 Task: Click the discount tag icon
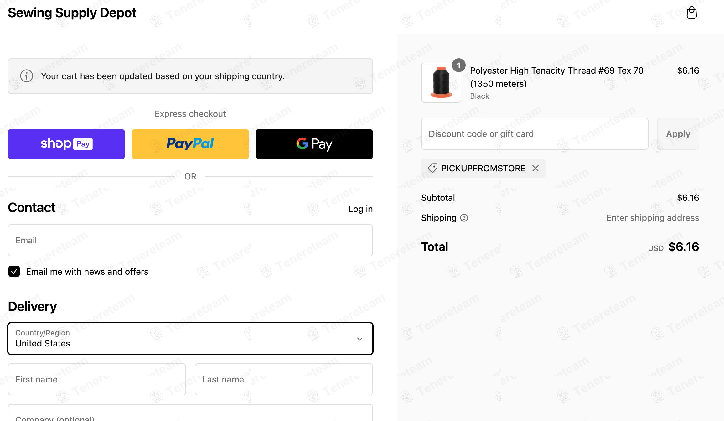pos(432,168)
